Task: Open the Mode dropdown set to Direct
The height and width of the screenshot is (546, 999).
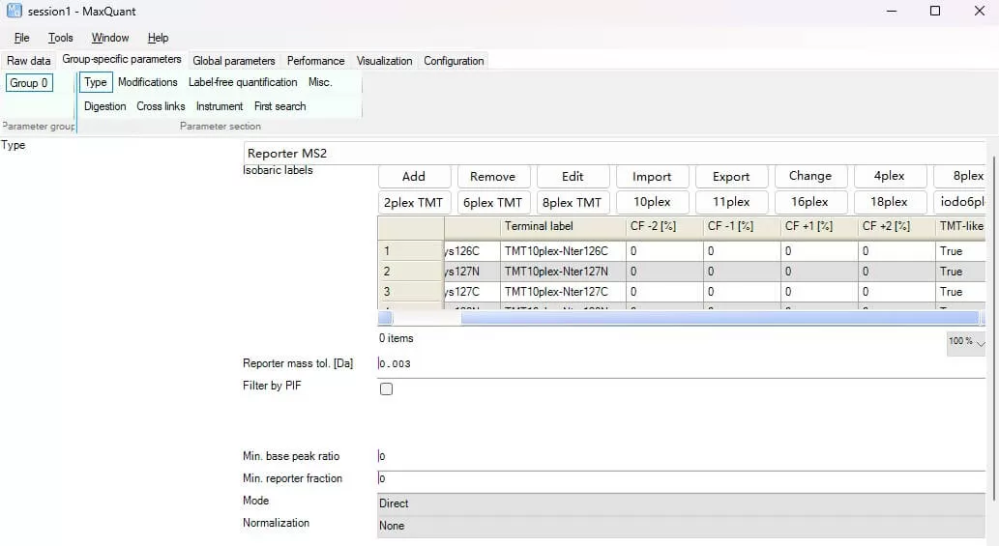Action: click(680, 503)
